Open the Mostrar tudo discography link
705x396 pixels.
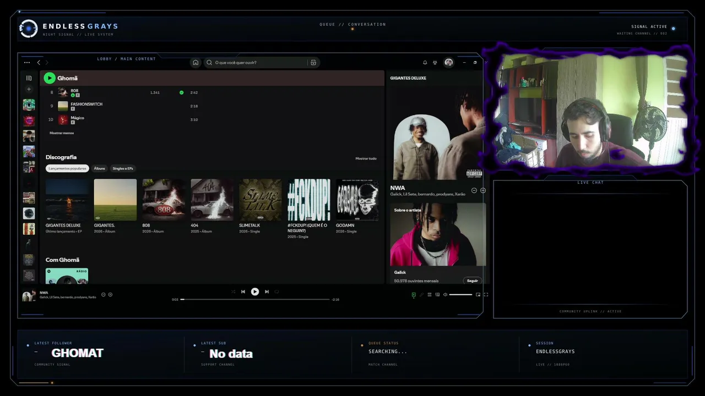[x=366, y=158]
